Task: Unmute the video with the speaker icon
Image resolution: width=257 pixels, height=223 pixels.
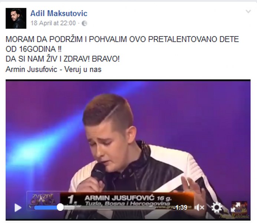Action: pos(199,207)
